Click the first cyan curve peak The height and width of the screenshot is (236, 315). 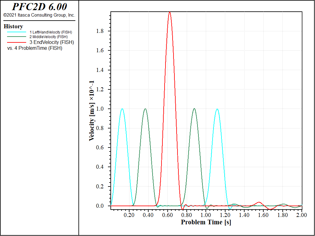(122, 109)
